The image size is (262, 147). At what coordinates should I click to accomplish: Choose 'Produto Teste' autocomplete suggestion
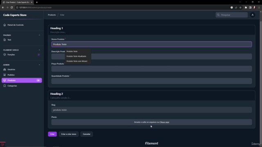pyautogui.click(x=72, y=51)
